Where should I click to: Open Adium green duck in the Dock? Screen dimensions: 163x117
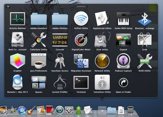[x=79, y=110]
